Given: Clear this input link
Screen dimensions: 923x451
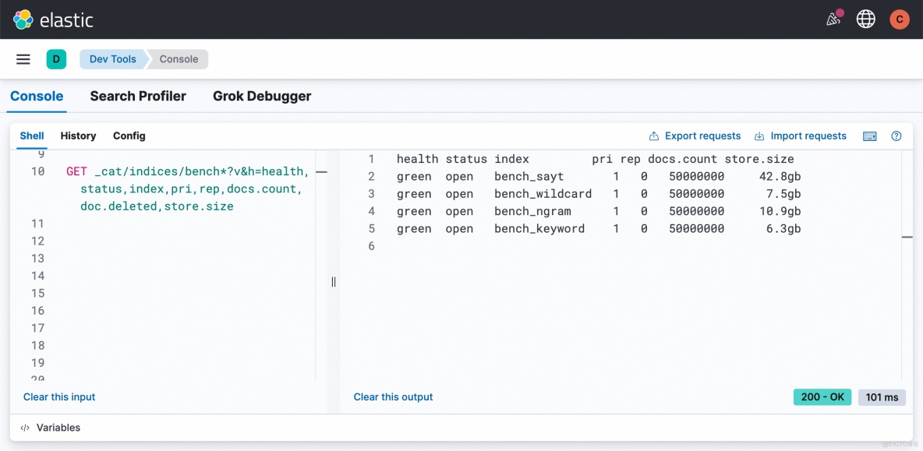Looking at the screenshot, I should 59,397.
